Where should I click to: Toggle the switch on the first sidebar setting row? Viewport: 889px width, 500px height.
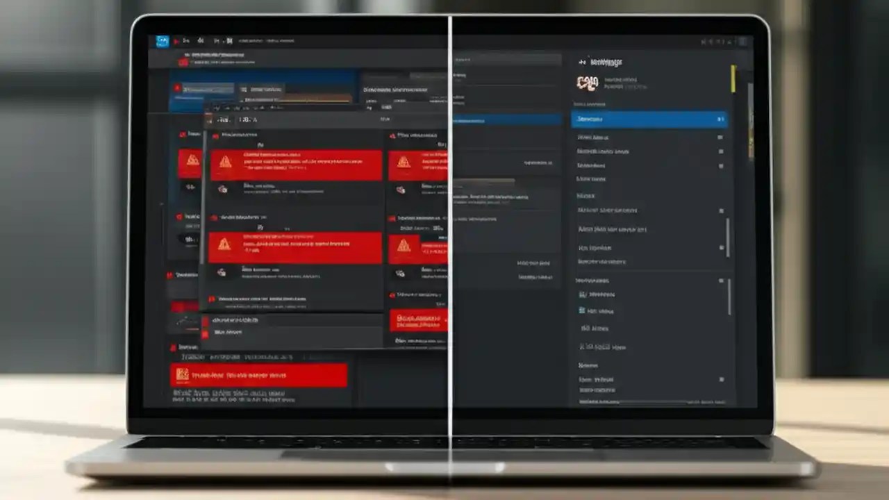pos(720,137)
